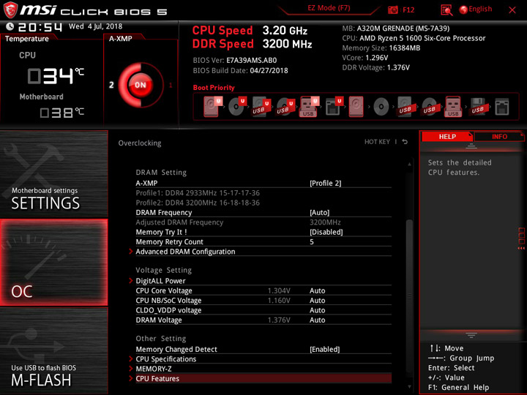Switch to EZ Mode (F7)
This screenshot has width=527, height=395.
[329, 8]
